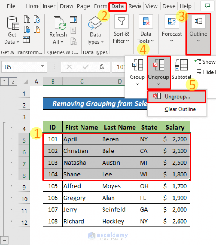Click the Outline group icon
The image size is (216, 245).
(x=198, y=21)
